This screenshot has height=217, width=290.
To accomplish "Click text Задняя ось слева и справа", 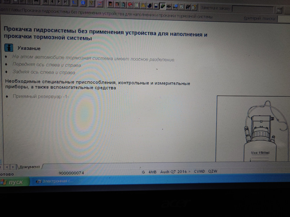I will 44,72.
